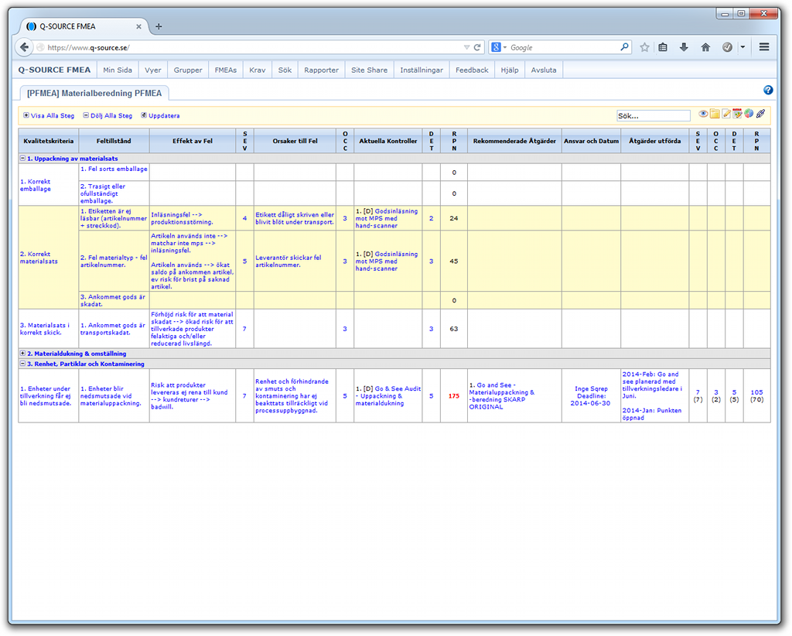This screenshot has width=792, height=636.
Task: Open the Min Sida menu
Action: tap(118, 70)
